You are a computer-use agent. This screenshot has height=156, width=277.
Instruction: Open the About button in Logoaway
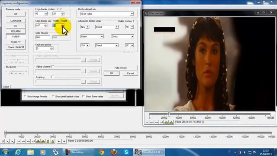coord(6,87)
